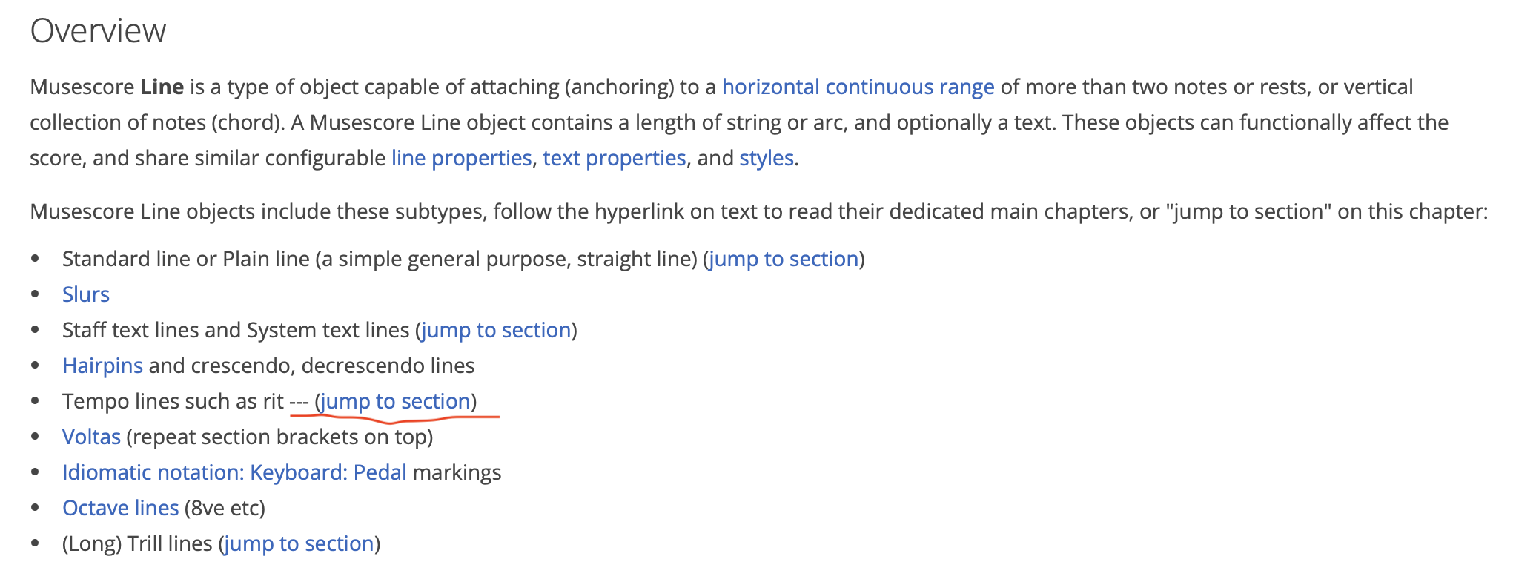Open Idiomatic notation: Keyboard: Pedal link

pyautogui.click(x=234, y=473)
